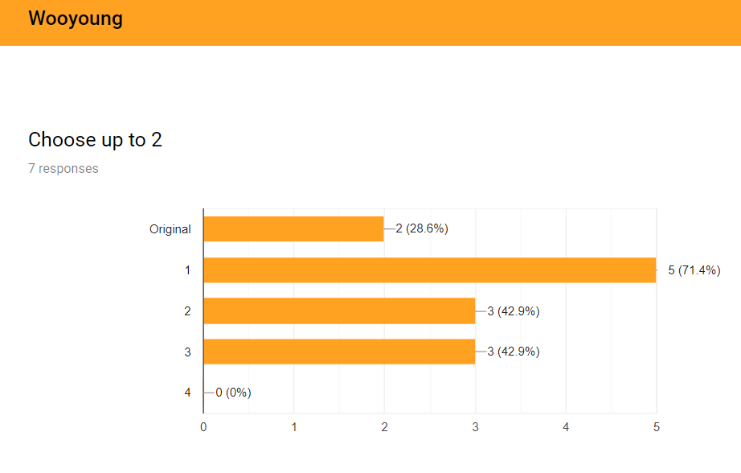Click the 'Choose up to 2' question title

tap(95, 140)
